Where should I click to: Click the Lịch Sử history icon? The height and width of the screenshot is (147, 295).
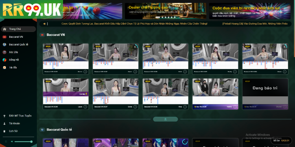tap(4, 131)
